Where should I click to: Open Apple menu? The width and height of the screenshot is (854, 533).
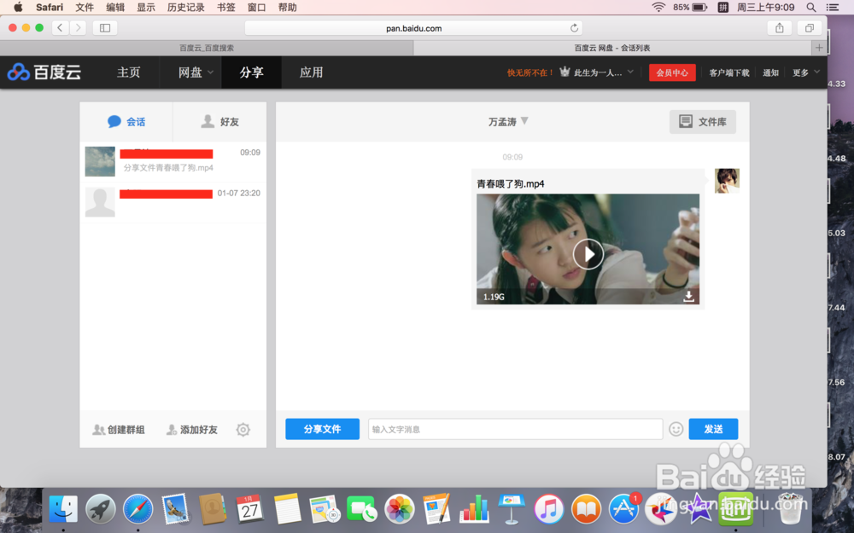(18, 7)
